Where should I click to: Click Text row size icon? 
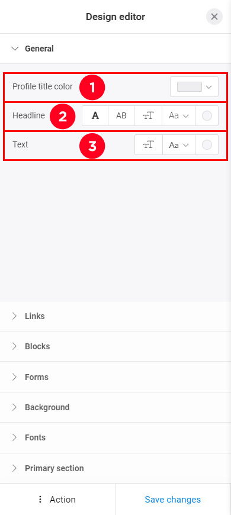pyautogui.click(x=149, y=145)
